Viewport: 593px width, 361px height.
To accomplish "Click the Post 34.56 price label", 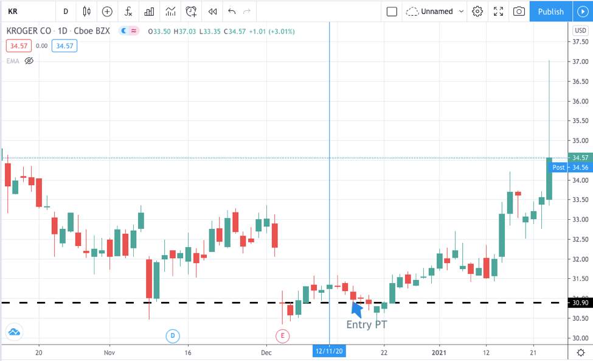I will pyautogui.click(x=570, y=167).
